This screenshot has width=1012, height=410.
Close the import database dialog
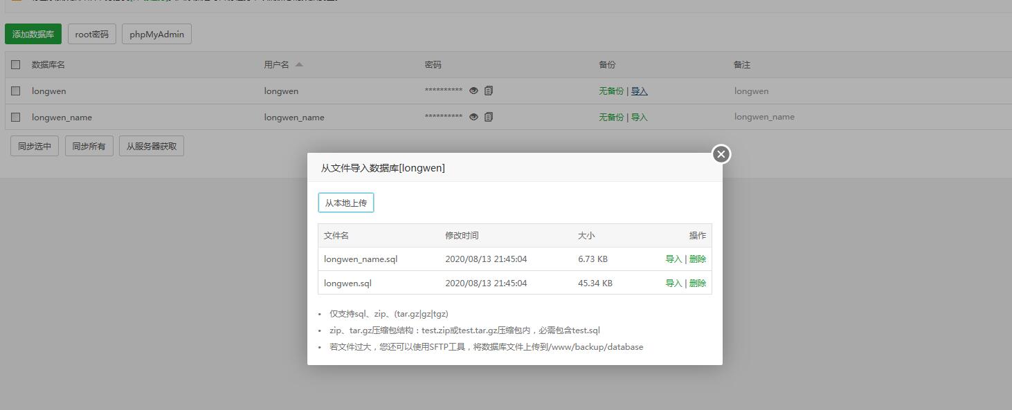click(x=721, y=154)
